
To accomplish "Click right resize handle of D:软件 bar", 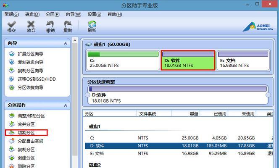I will pos(268,95).
